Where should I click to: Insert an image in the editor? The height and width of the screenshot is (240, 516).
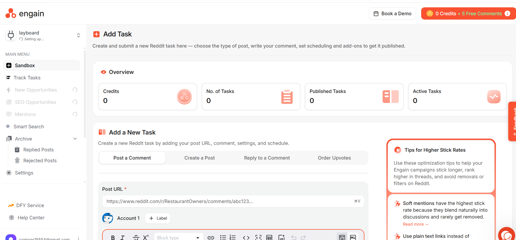282,238
